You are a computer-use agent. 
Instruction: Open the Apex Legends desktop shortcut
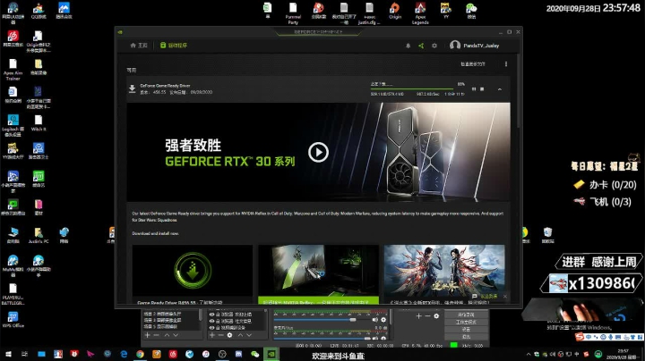[420, 13]
